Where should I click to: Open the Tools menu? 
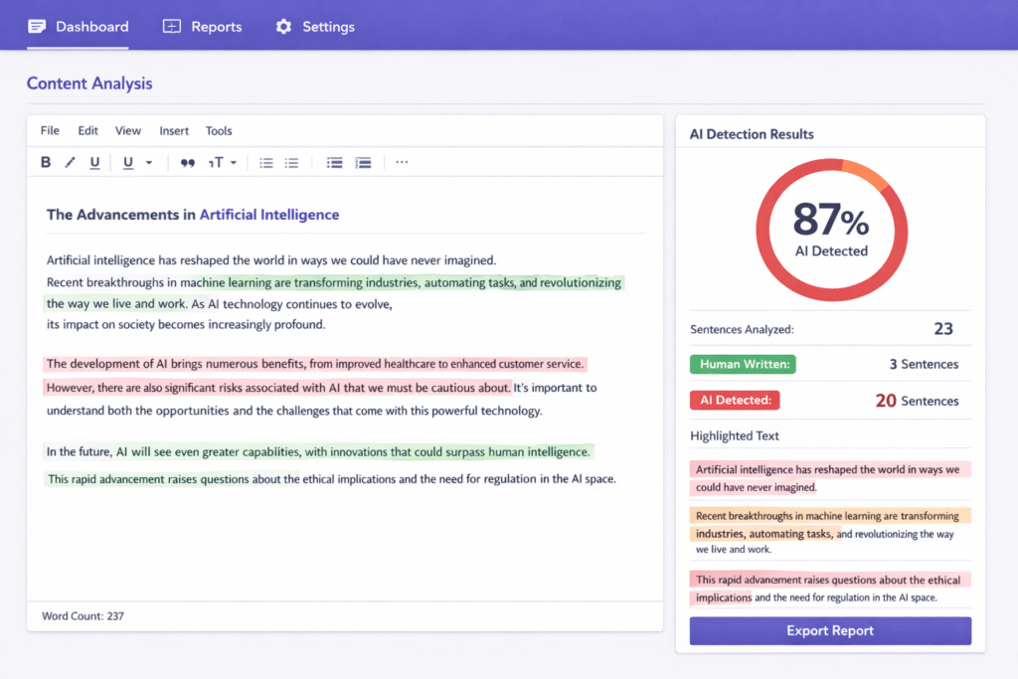(219, 130)
